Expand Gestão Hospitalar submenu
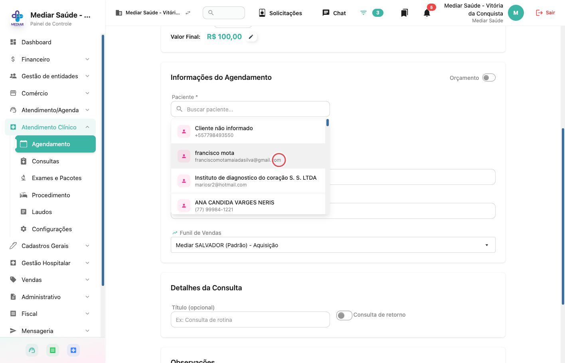The width and height of the screenshot is (565, 363). (50, 263)
